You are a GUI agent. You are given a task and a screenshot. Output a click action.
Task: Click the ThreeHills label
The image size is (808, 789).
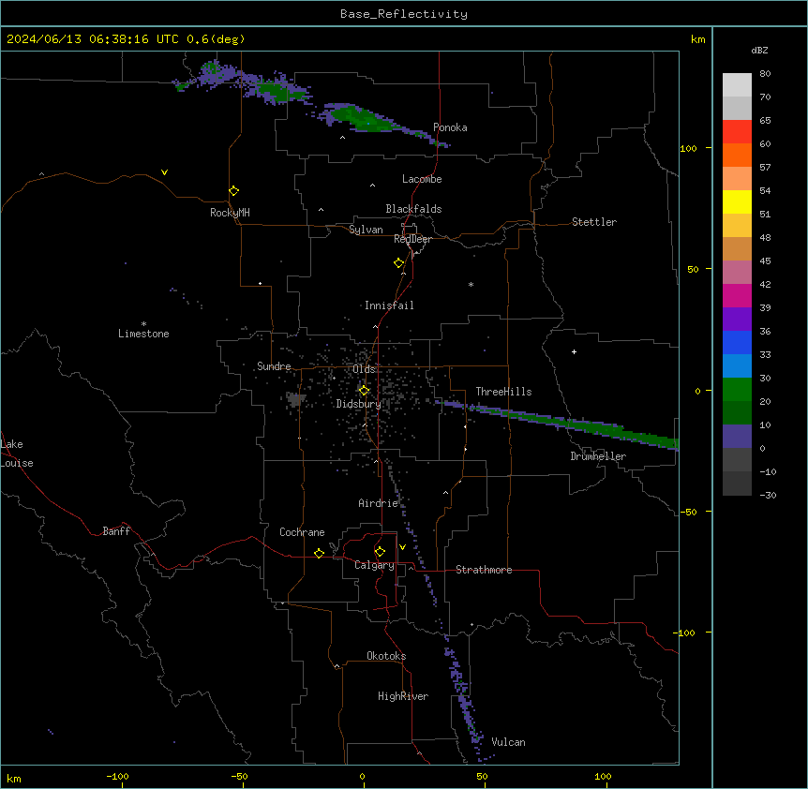(x=503, y=392)
